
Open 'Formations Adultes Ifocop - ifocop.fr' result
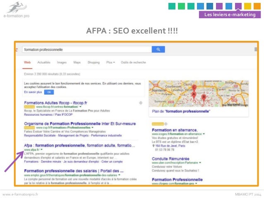(55, 103)
